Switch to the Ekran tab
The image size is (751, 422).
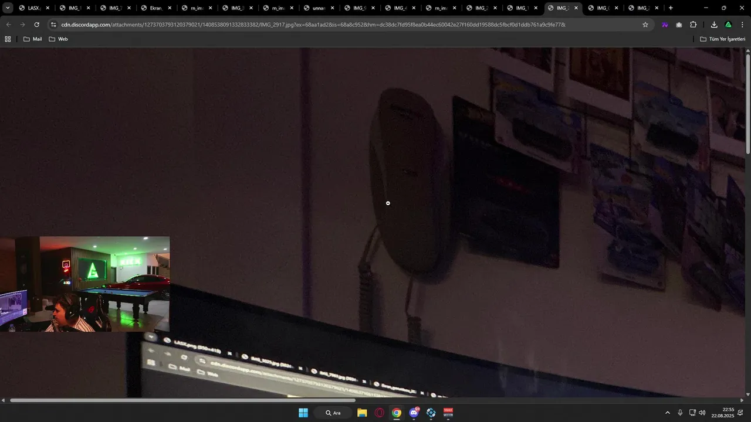(x=155, y=8)
